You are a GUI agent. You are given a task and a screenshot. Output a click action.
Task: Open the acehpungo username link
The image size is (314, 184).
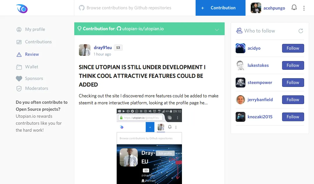tap(274, 8)
